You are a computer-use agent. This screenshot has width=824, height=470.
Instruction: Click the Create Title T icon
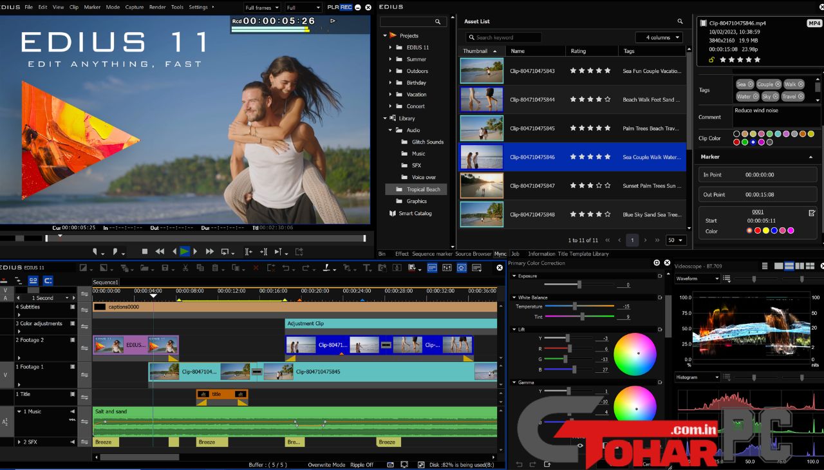point(366,268)
